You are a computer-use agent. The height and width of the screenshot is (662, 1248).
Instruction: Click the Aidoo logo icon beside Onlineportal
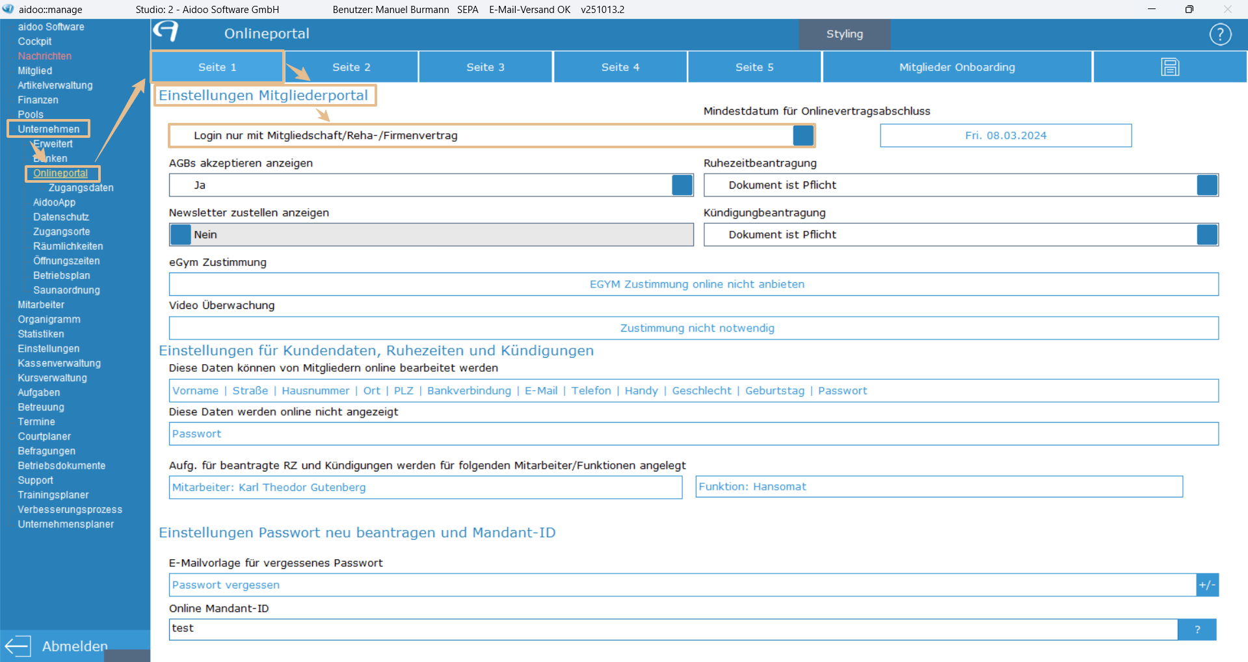166,32
